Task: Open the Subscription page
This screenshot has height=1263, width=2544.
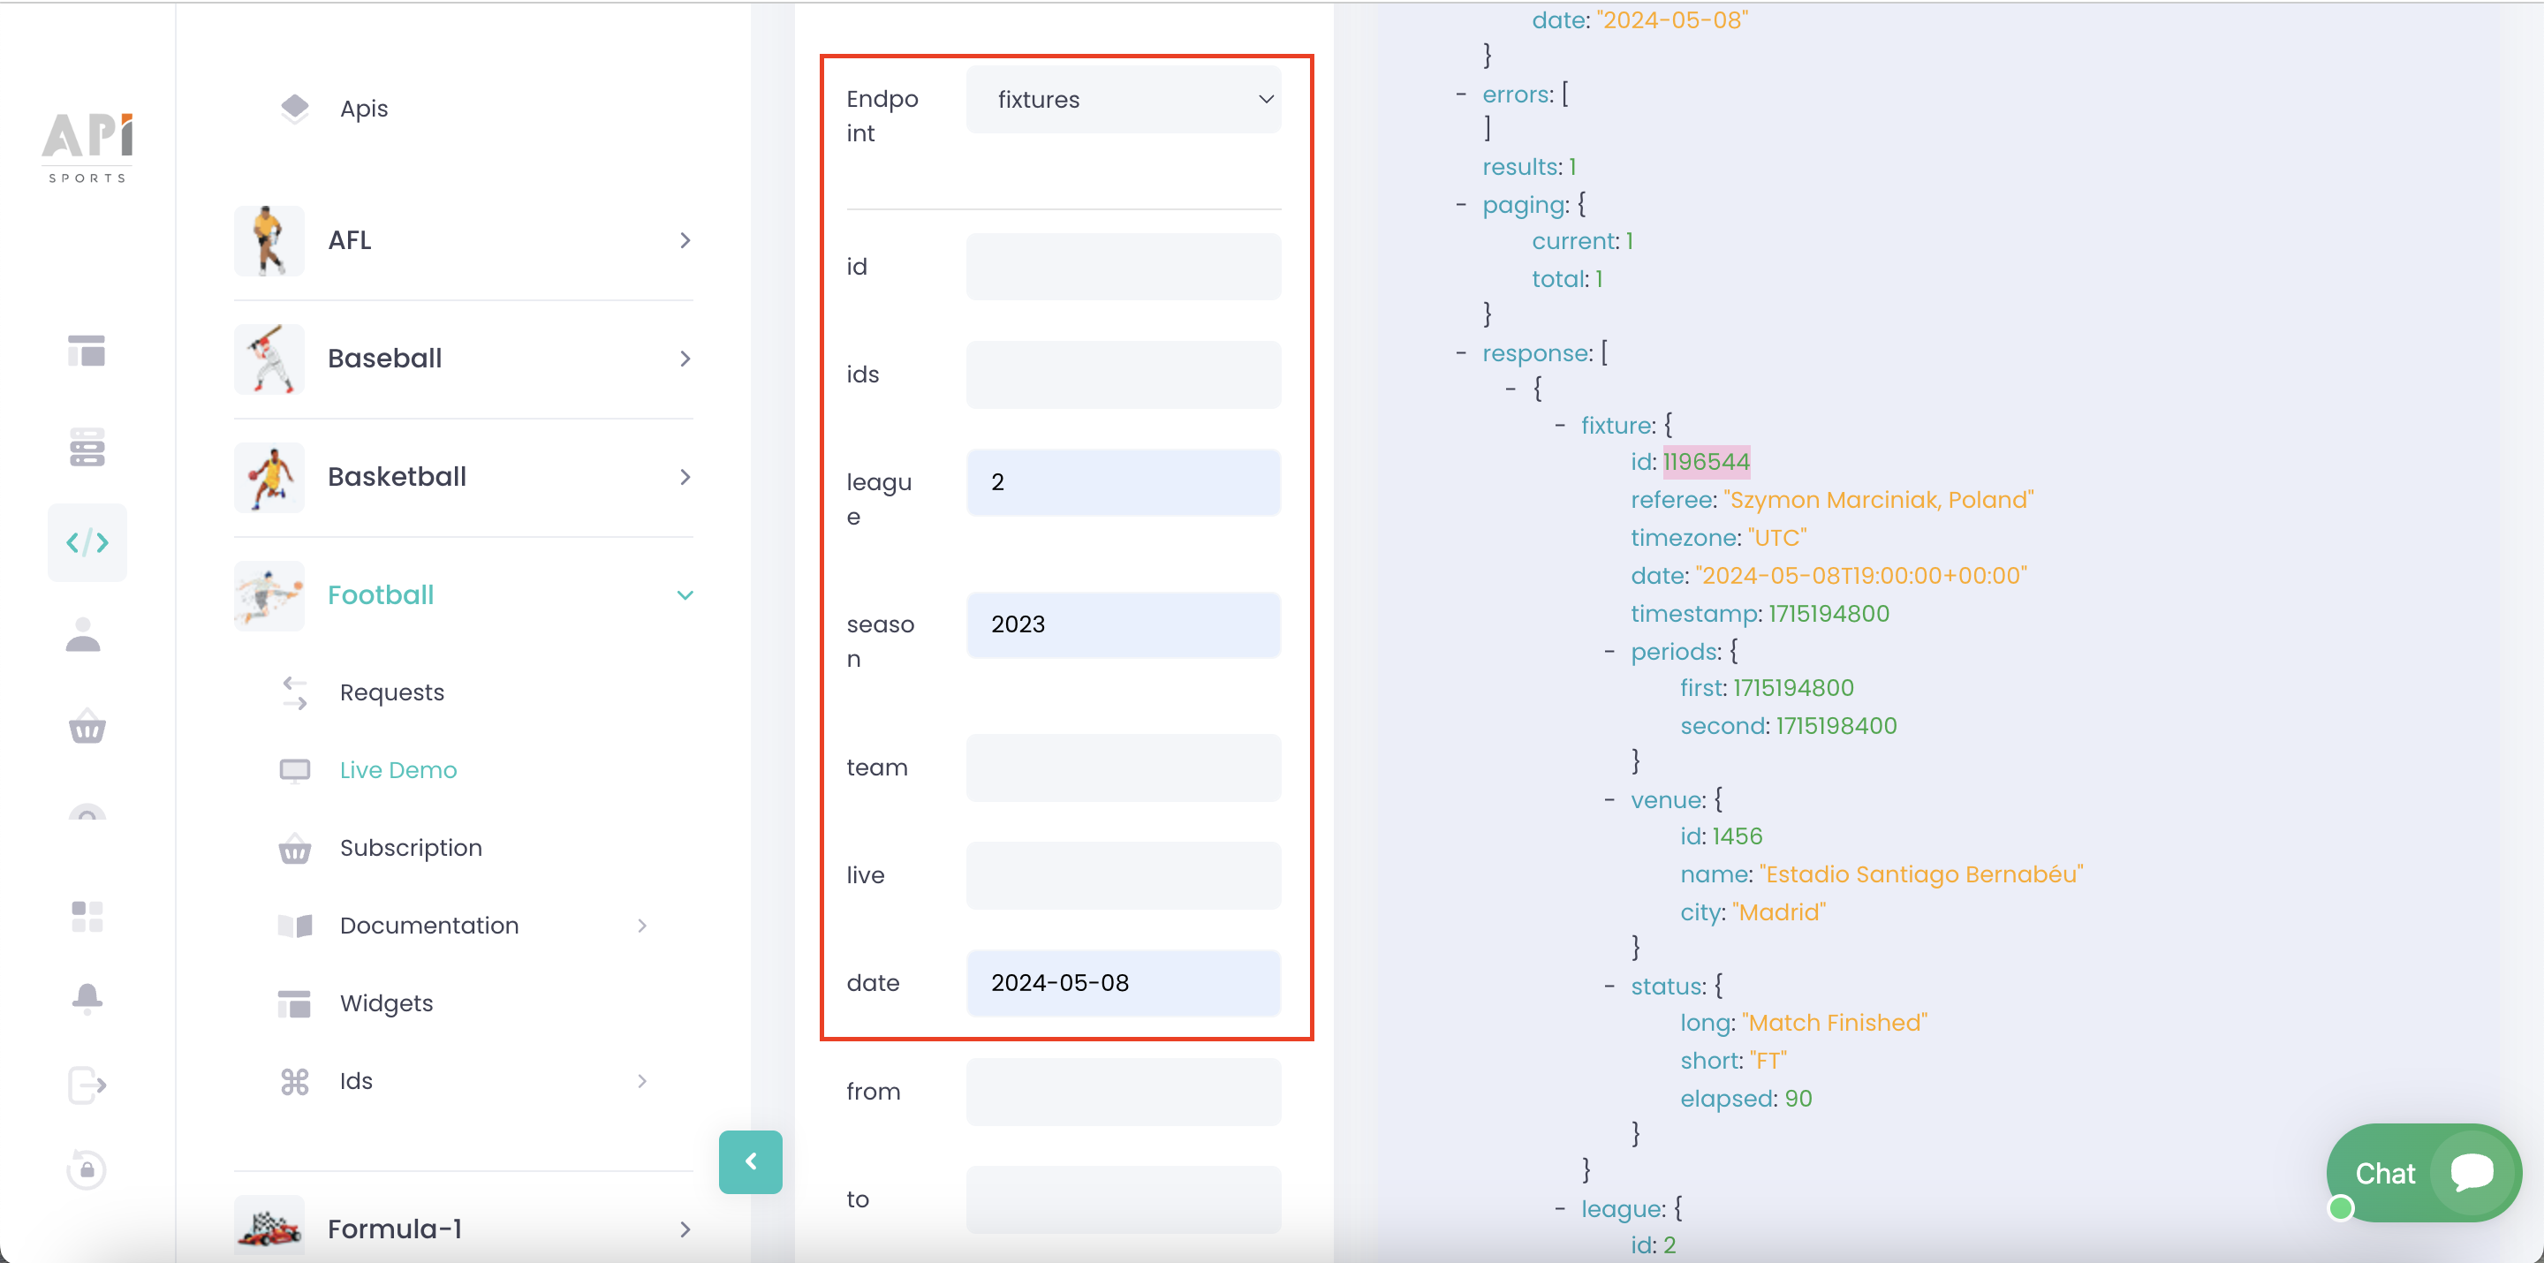Action: (411, 846)
